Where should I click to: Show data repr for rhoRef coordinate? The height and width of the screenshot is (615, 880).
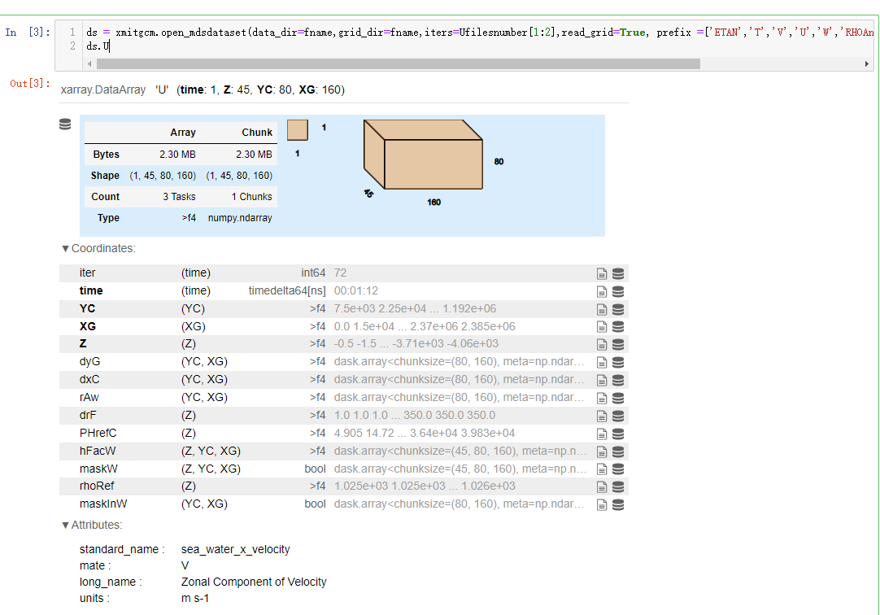point(618,486)
